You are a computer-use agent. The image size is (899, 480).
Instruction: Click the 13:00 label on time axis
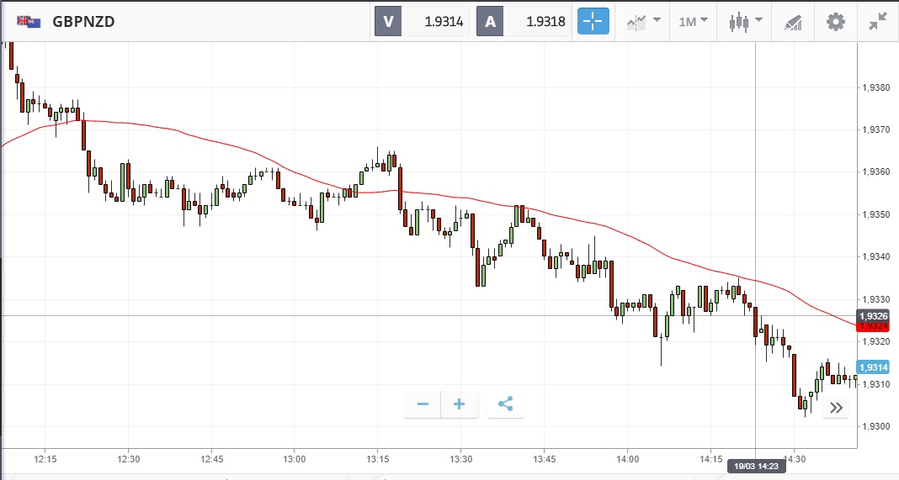(295, 459)
